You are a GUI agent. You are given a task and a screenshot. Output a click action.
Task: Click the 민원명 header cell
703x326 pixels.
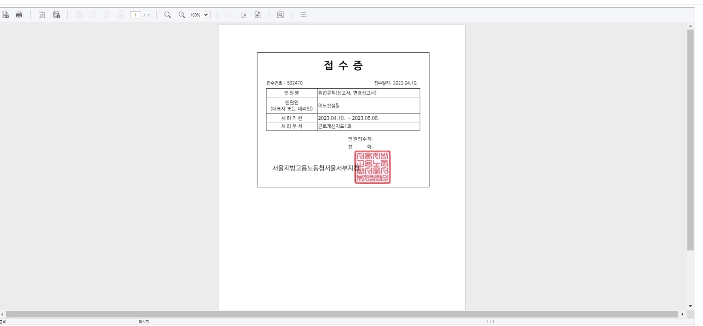[292, 93]
